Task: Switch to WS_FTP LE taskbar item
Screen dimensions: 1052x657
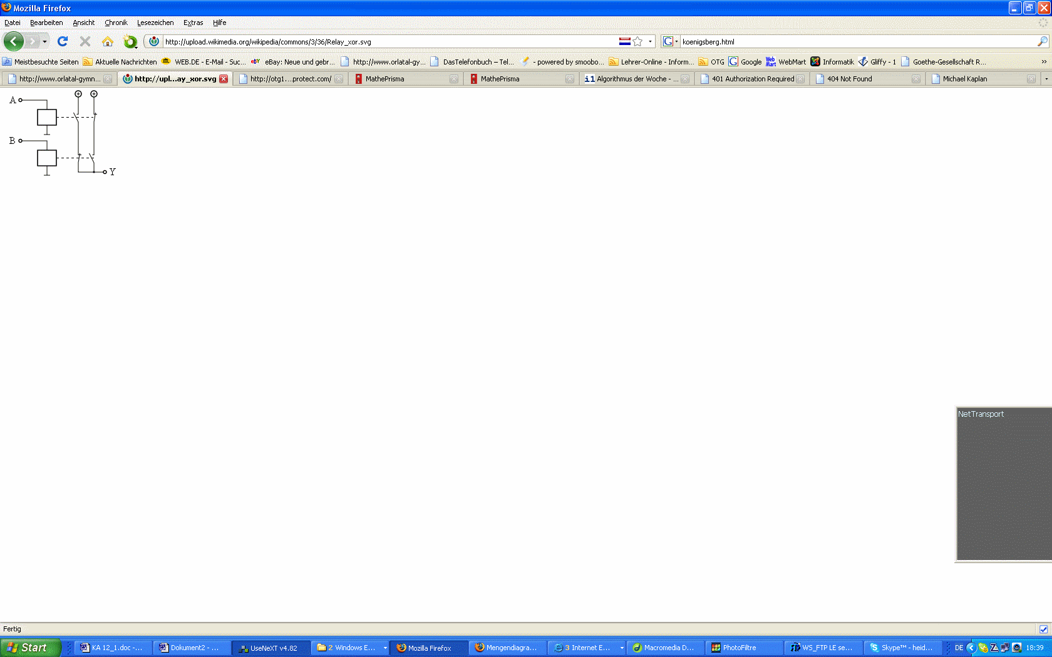Action: click(823, 648)
